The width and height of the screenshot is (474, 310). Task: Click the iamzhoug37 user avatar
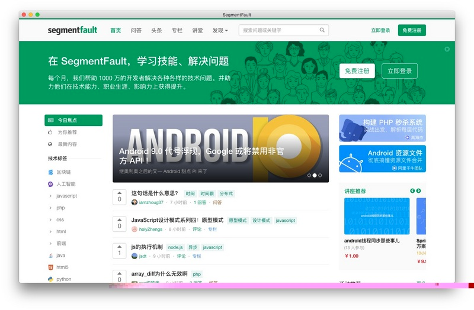(134, 202)
